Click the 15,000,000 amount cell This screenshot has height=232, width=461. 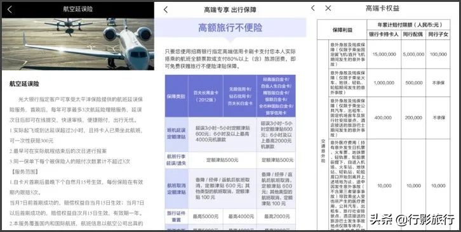[x=384, y=55]
